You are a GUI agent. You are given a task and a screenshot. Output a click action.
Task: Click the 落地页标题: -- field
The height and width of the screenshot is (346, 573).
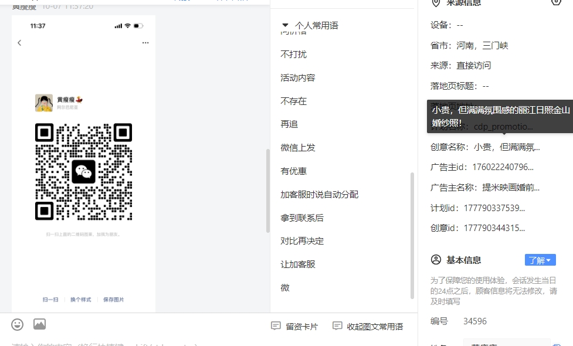coord(459,86)
